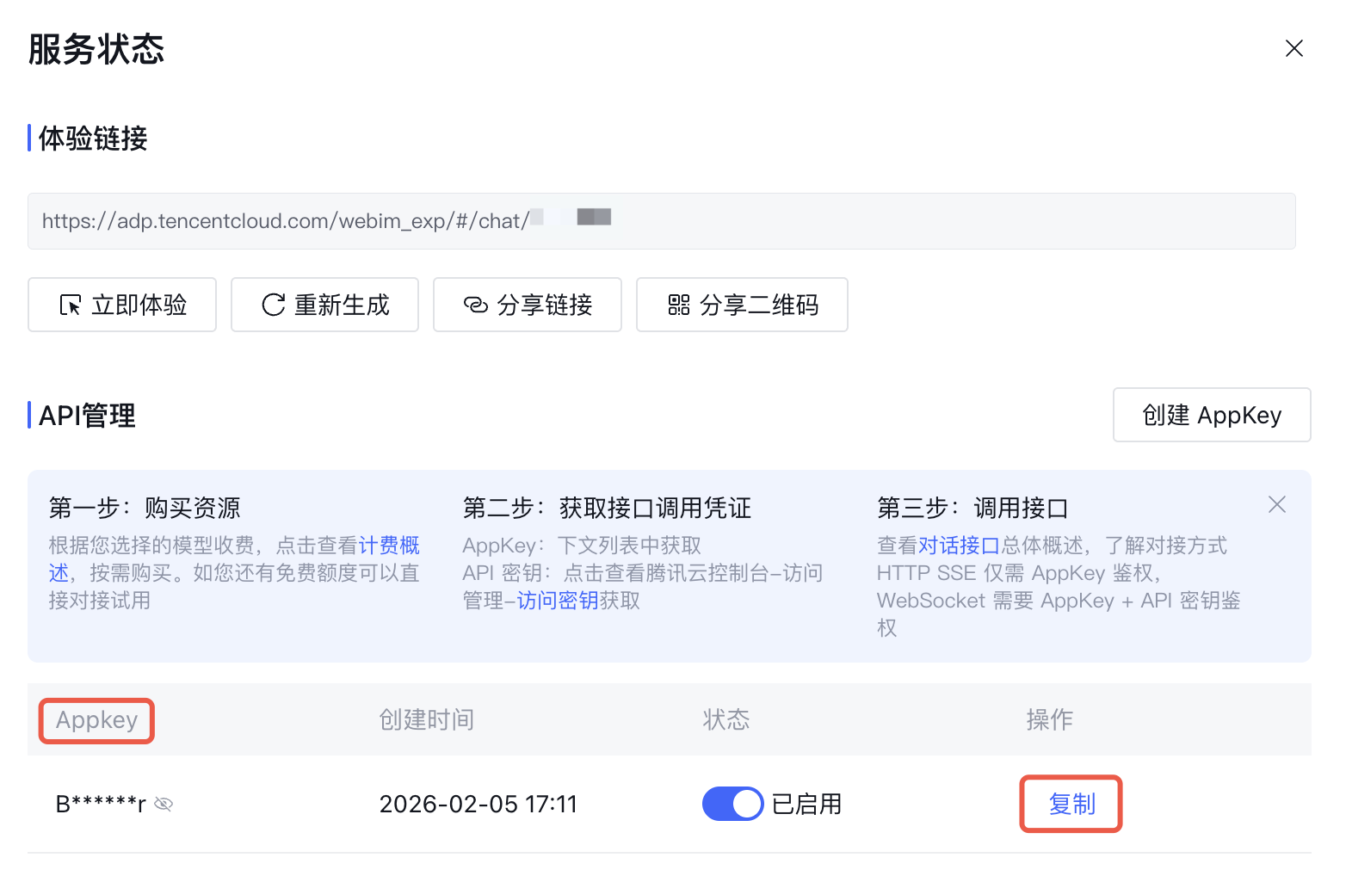Click the 操作 column header
Image resolution: width=1346 pixels, height=876 pixels.
tap(1050, 720)
